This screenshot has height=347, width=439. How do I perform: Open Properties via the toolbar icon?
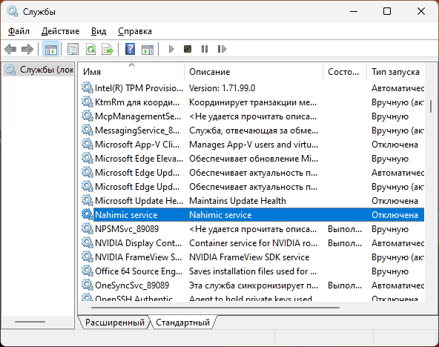tap(73, 49)
